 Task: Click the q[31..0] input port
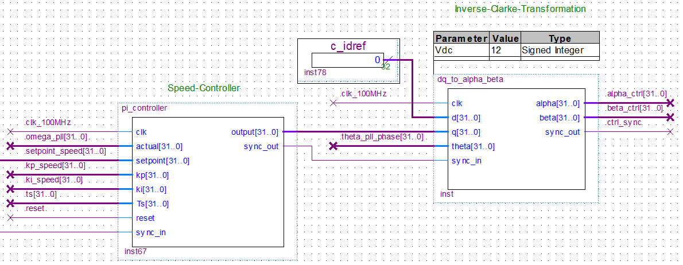(x=465, y=132)
